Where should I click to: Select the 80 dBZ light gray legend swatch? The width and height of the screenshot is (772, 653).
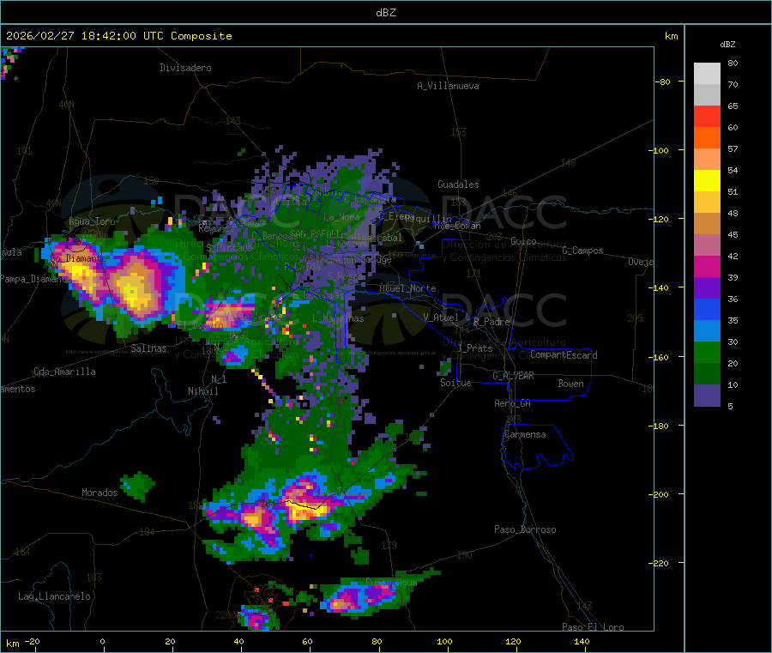[707, 74]
